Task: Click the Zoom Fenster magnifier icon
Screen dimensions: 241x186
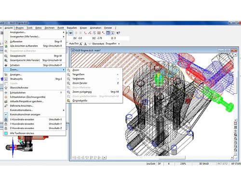Action: coord(68,83)
